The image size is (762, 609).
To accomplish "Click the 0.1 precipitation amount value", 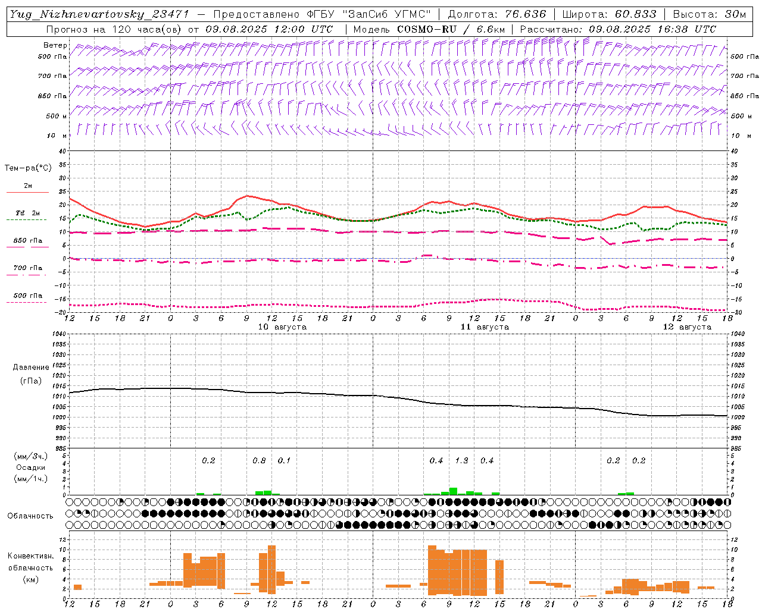I will (284, 461).
